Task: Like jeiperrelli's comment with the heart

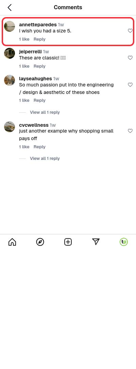Action: 130,58
